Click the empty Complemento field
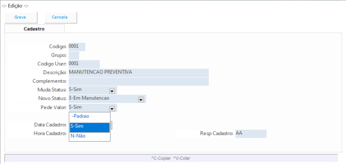Viewport: 346px width, 164px height. tap(138, 81)
